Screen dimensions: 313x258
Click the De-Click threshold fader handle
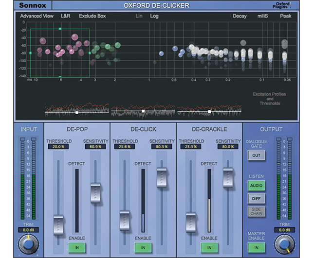tap(125, 221)
